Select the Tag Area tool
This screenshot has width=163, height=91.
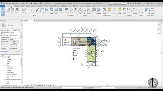pyautogui.click(x=119, y=11)
